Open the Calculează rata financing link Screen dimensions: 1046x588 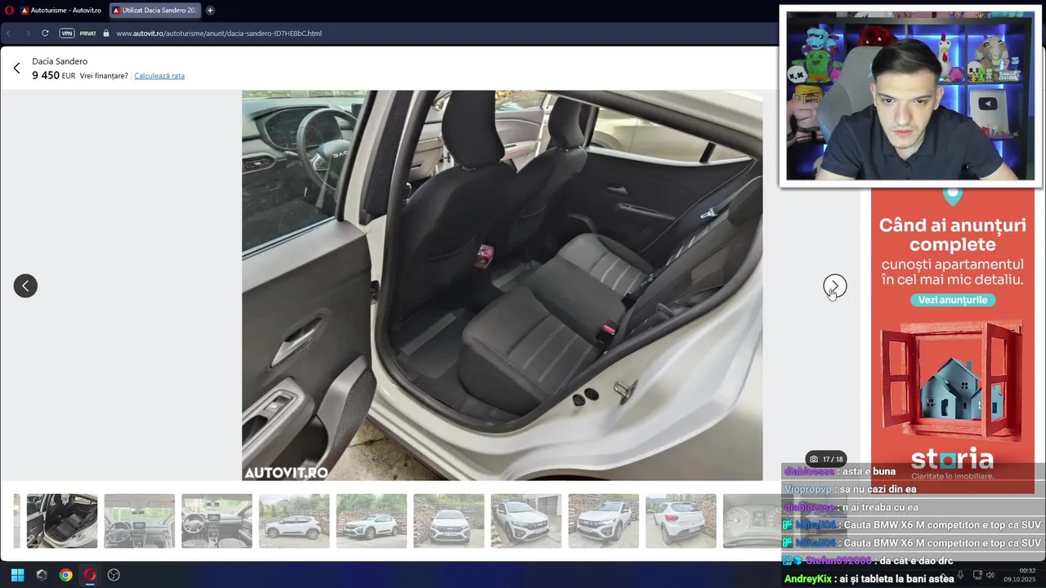(x=159, y=76)
